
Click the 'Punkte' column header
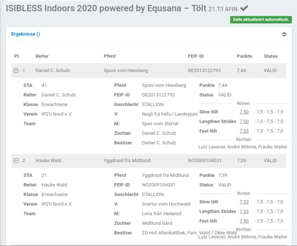[x=244, y=56]
